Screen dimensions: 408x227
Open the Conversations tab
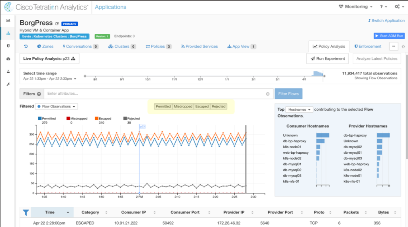pyautogui.click(x=80, y=46)
